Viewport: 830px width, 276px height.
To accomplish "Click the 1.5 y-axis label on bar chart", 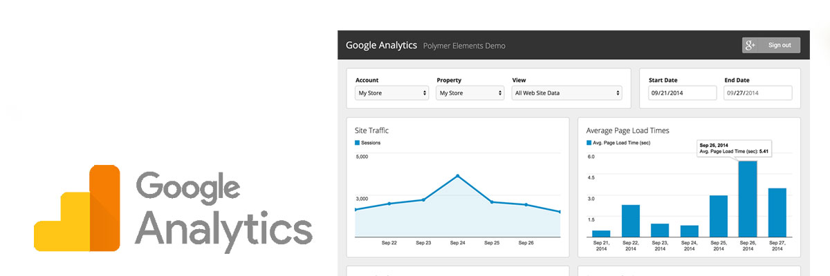I will (591, 219).
